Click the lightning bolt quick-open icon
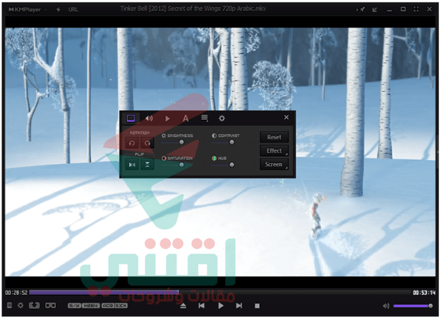This screenshot has width=441, height=320. 58,9
